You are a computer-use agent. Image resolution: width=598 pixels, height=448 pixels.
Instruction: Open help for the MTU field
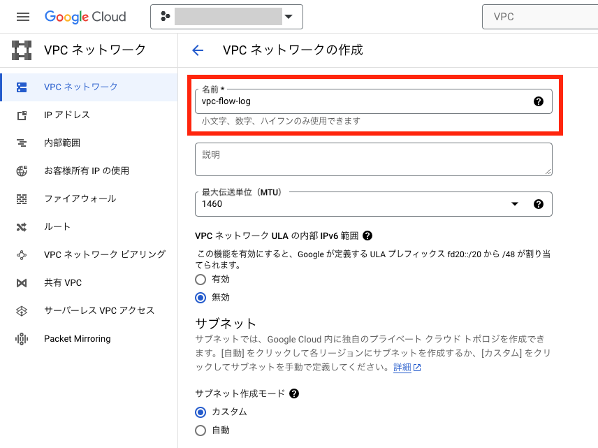coord(539,204)
